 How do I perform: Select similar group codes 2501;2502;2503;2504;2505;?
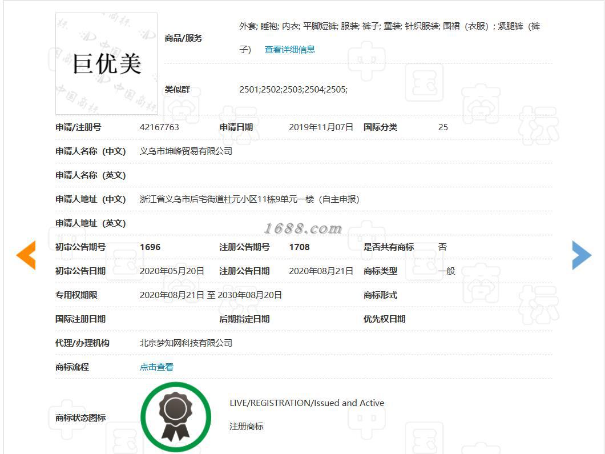click(x=293, y=90)
